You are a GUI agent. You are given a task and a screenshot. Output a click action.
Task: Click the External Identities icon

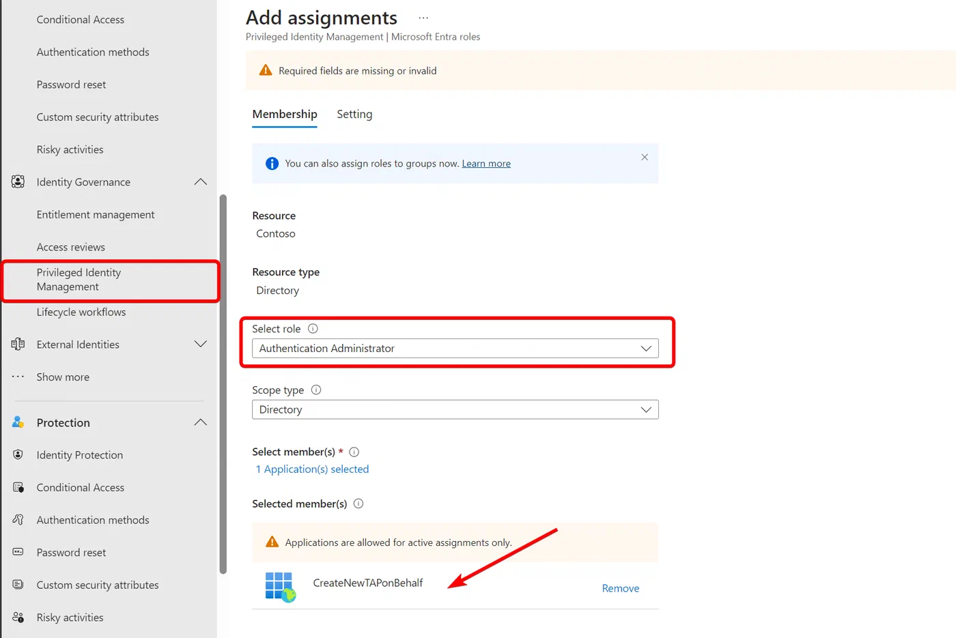(x=18, y=344)
